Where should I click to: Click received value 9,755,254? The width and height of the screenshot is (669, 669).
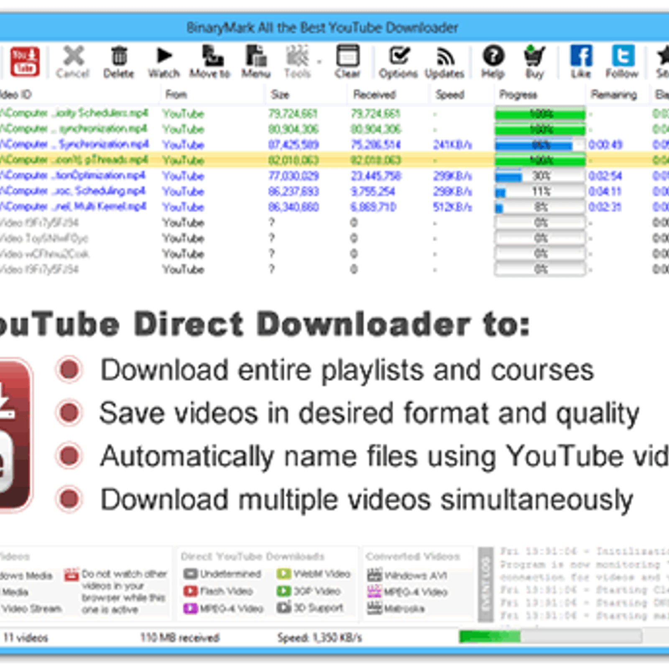(373, 192)
